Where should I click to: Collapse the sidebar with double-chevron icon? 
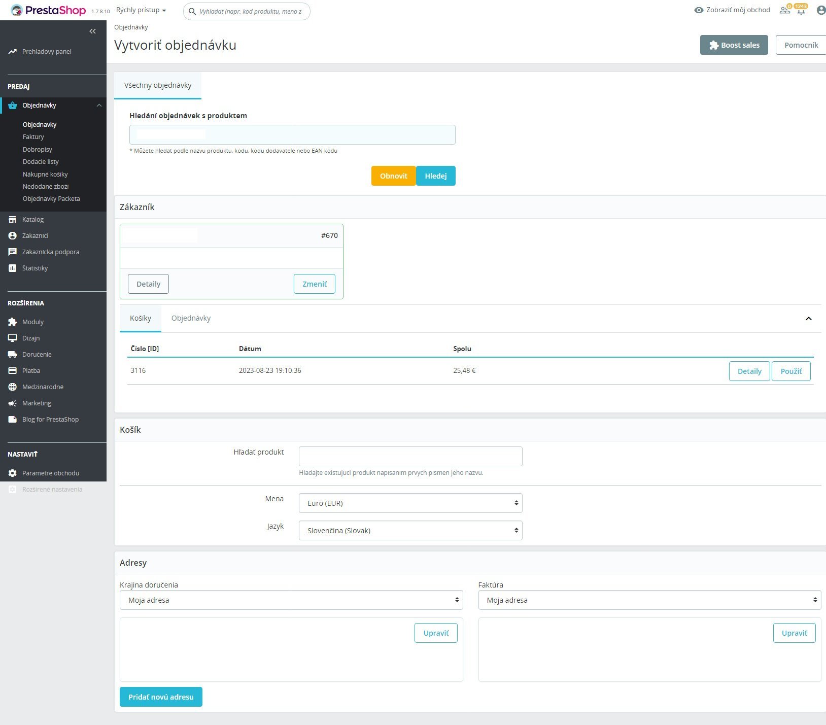click(92, 31)
